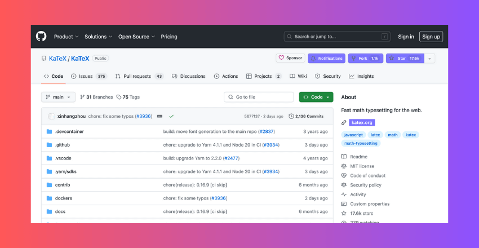479x248 pixels.
Task: Open the Readme link in About
Action: [x=354, y=157]
